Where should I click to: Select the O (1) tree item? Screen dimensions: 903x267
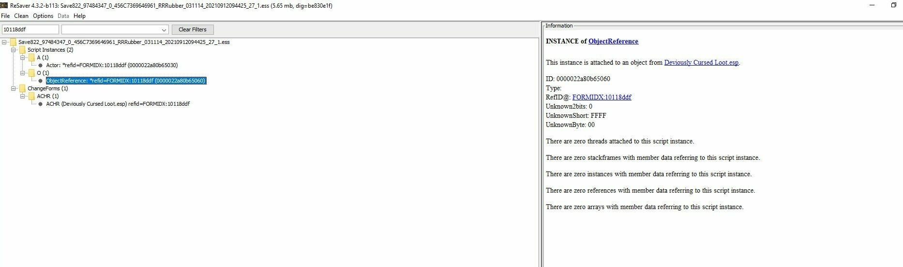(x=43, y=73)
